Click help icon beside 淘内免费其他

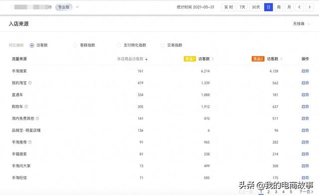tap(37, 118)
